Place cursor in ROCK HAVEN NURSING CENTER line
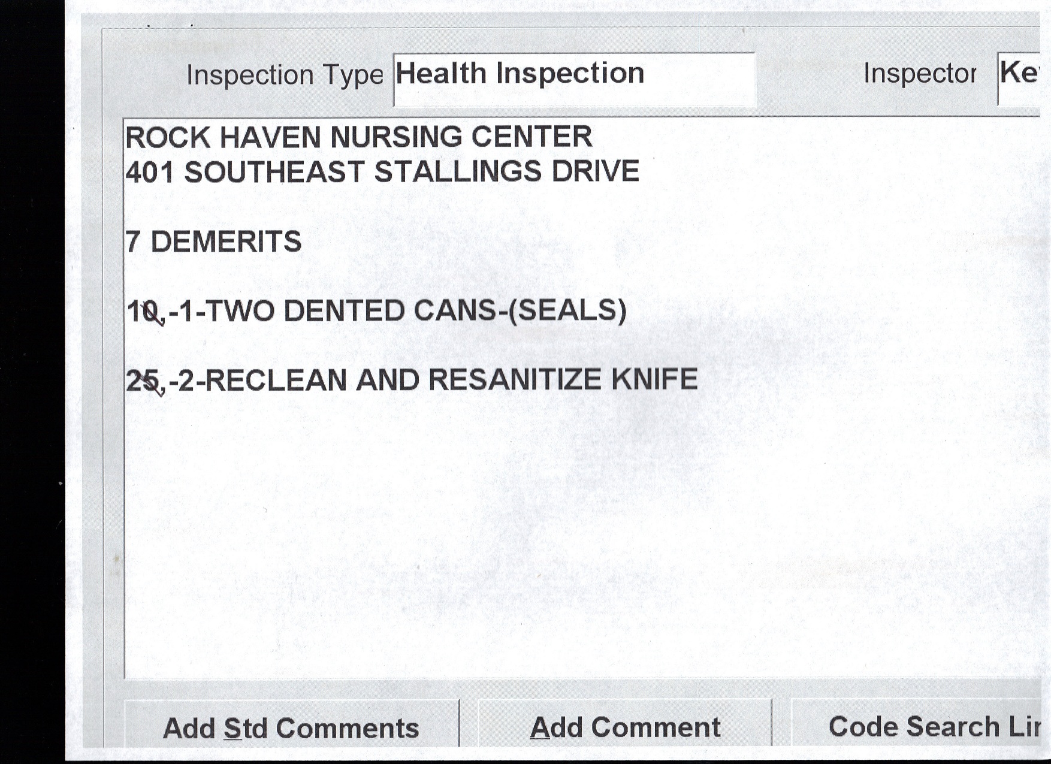The image size is (1051, 764). click(358, 137)
